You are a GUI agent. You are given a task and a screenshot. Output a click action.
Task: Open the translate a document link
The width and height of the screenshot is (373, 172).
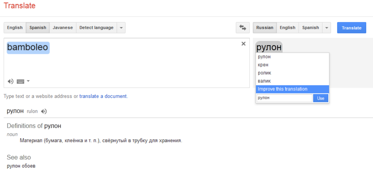pyautogui.click(x=103, y=96)
